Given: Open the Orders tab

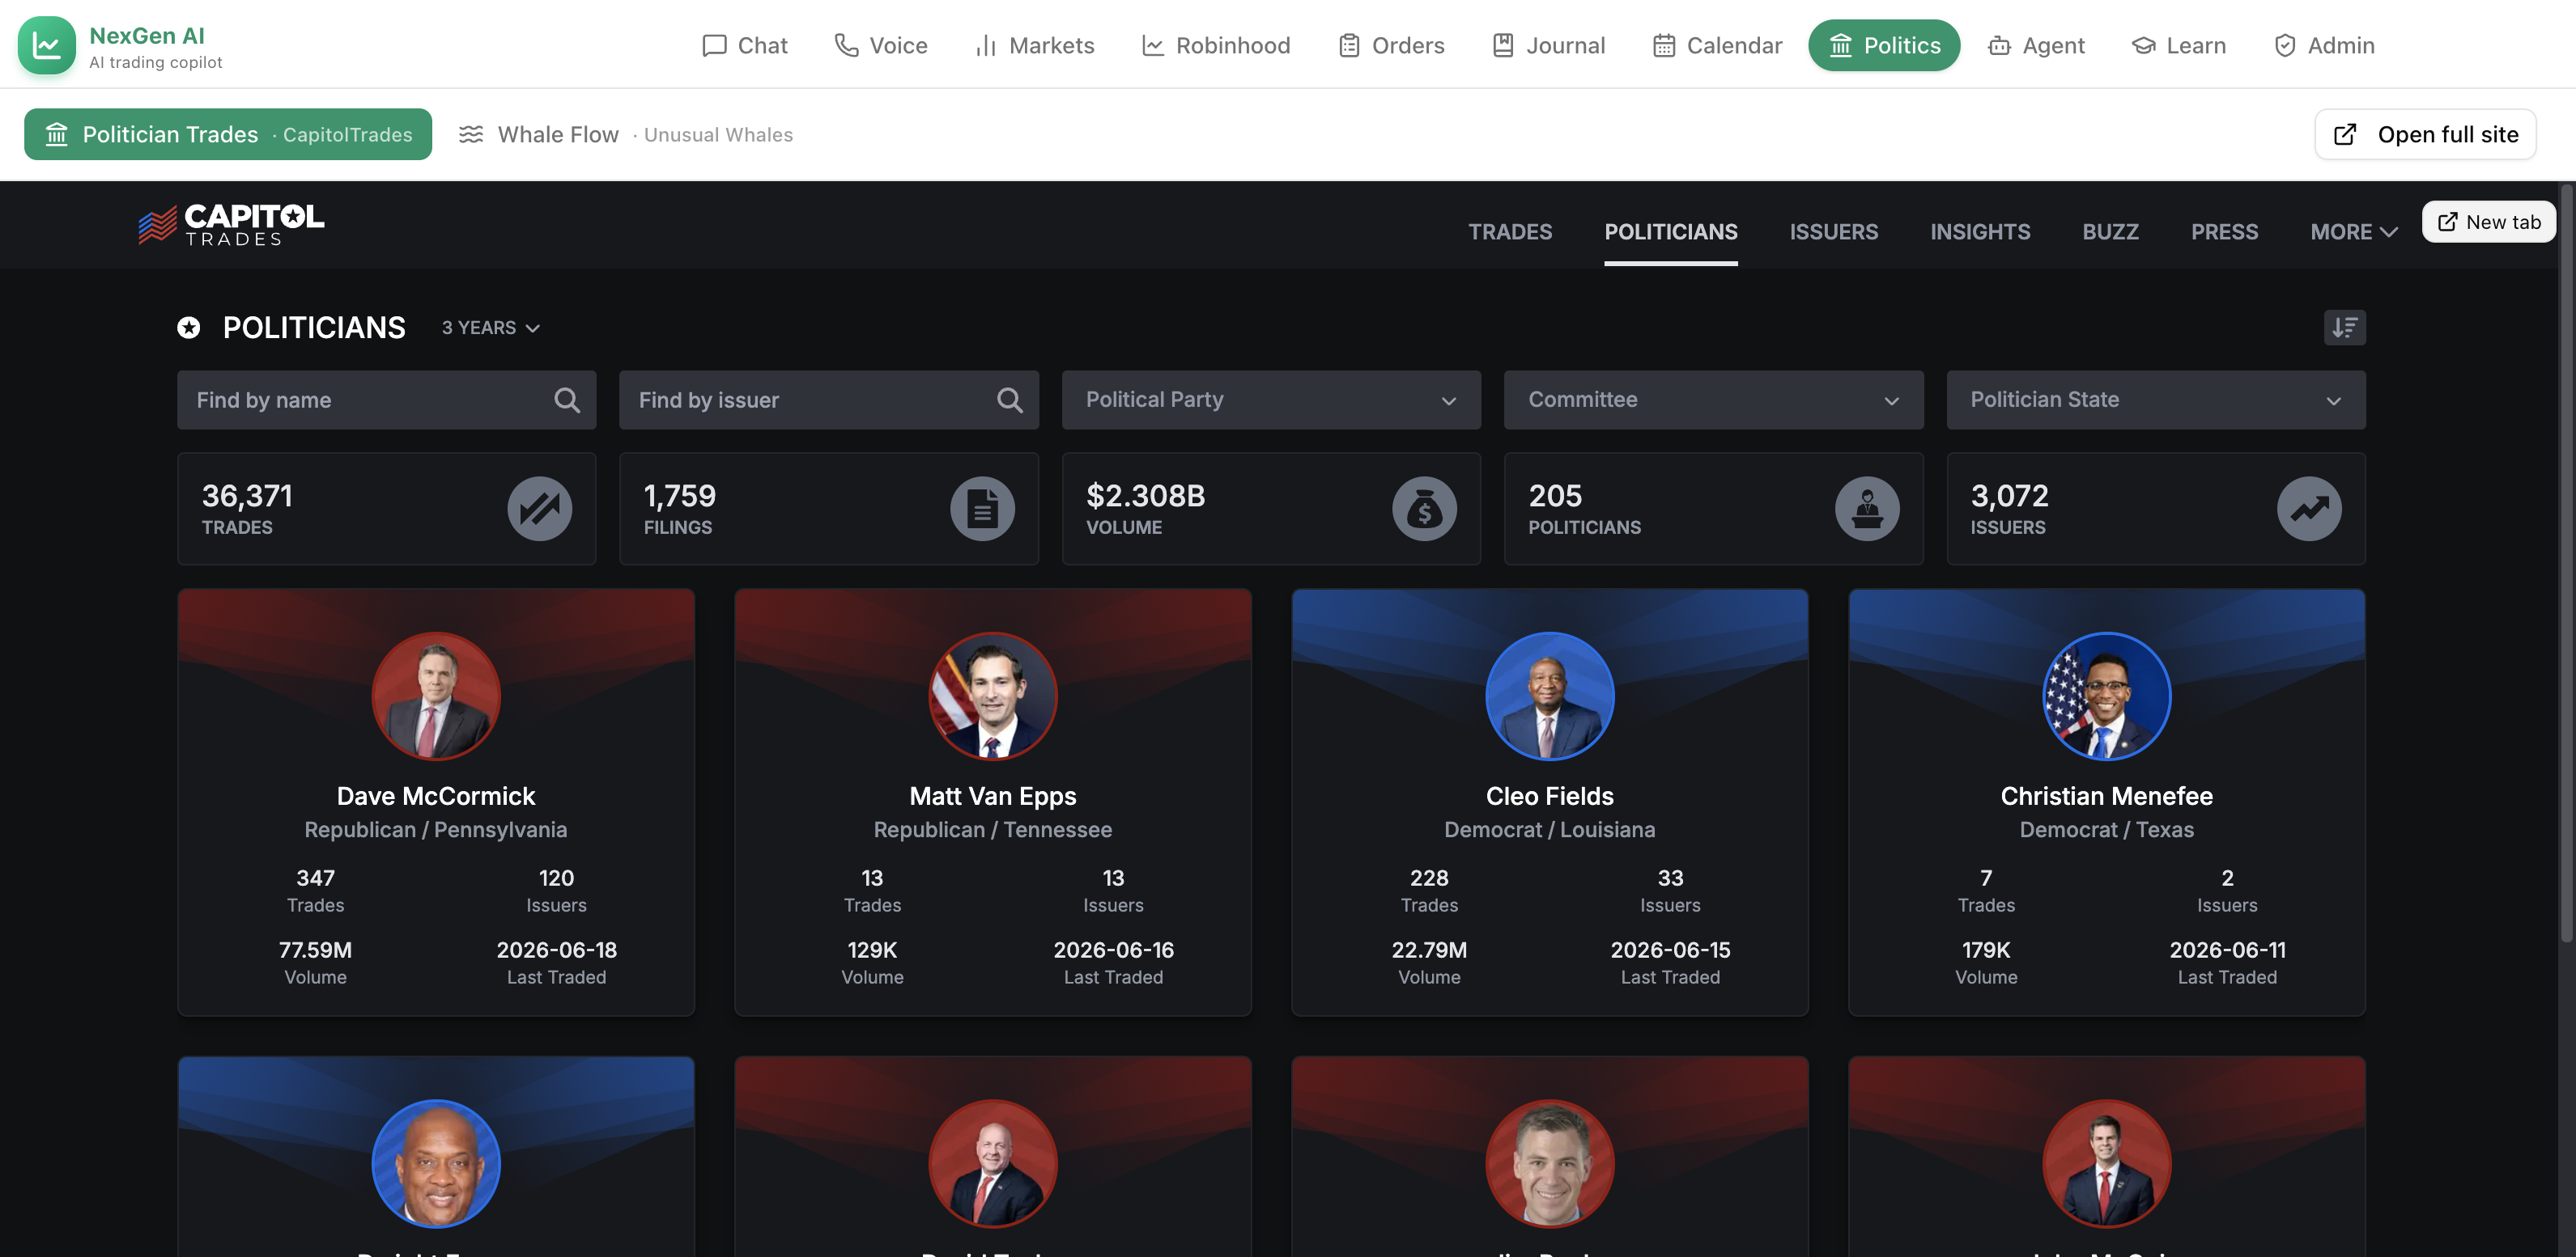Looking at the screenshot, I should click(1391, 45).
